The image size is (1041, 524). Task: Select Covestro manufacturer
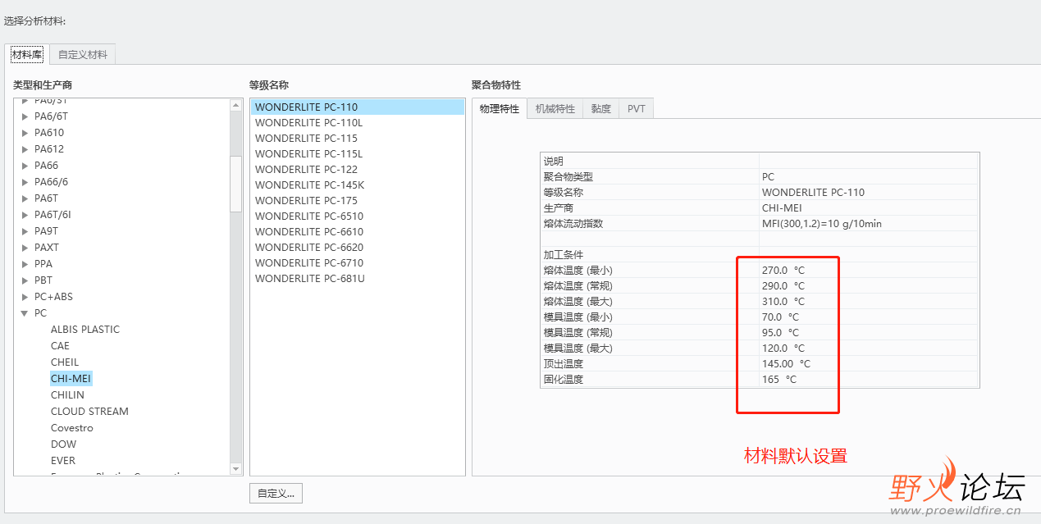[x=72, y=428]
